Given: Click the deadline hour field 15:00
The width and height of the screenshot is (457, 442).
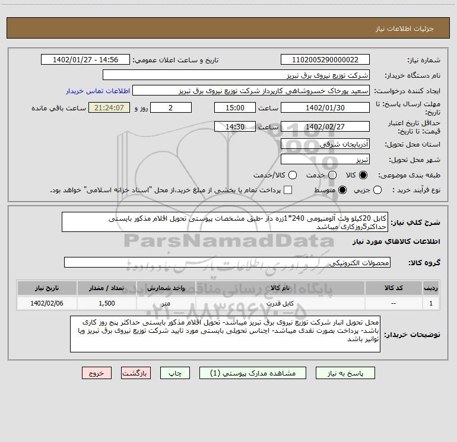Looking at the screenshot, I should [x=235, y=107].
